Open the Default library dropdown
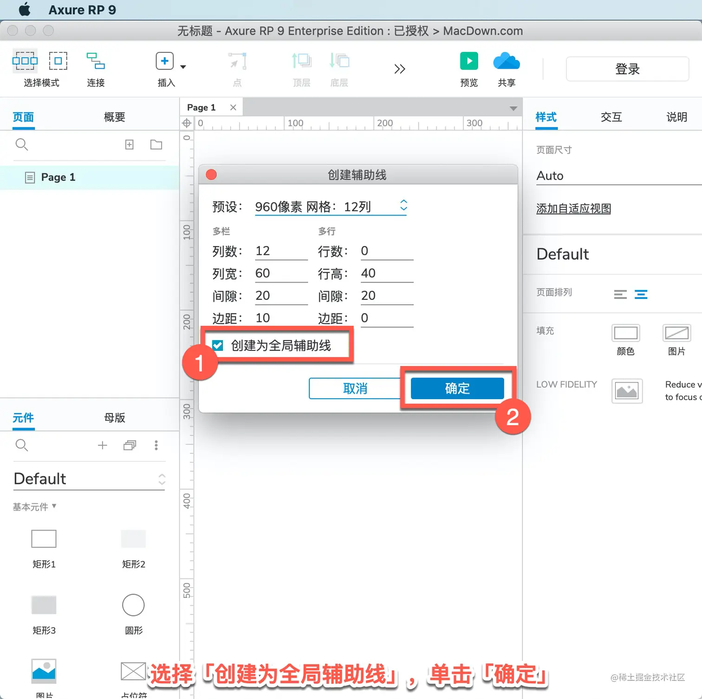The height and width of the screenshot is (699, 702). click(x=89, y=479)
